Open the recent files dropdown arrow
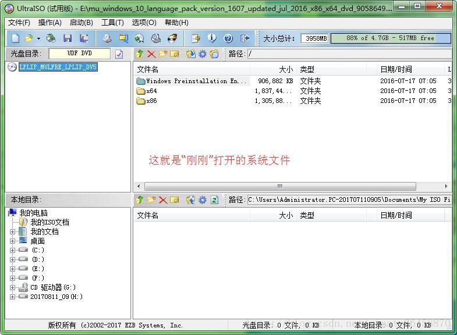457x335 pixels. [38, 38]
